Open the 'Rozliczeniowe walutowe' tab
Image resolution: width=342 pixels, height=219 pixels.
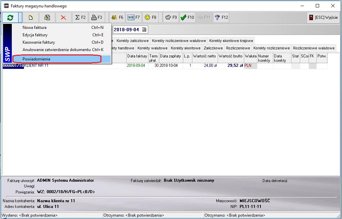[x=314, y=48]
